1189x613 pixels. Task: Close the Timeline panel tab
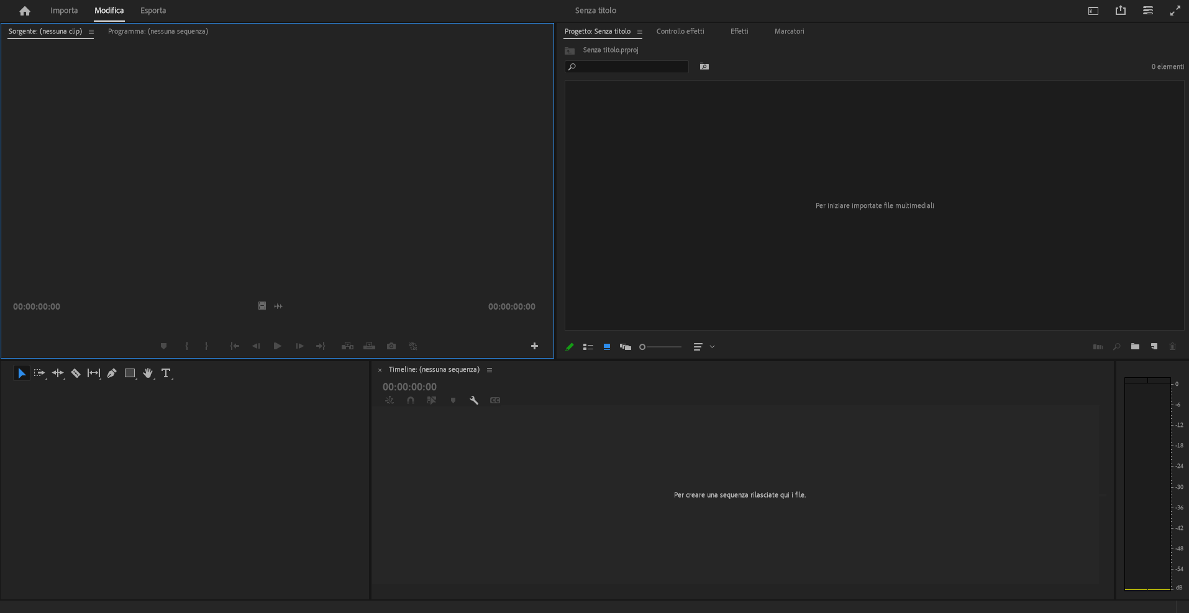[380, 370]
